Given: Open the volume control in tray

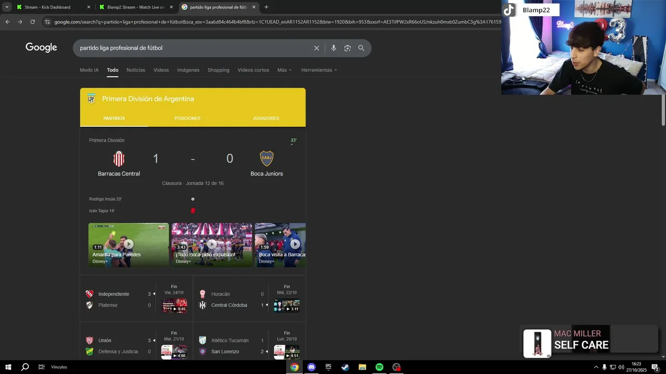Looking at the screenshot, I should click(621, 367).
